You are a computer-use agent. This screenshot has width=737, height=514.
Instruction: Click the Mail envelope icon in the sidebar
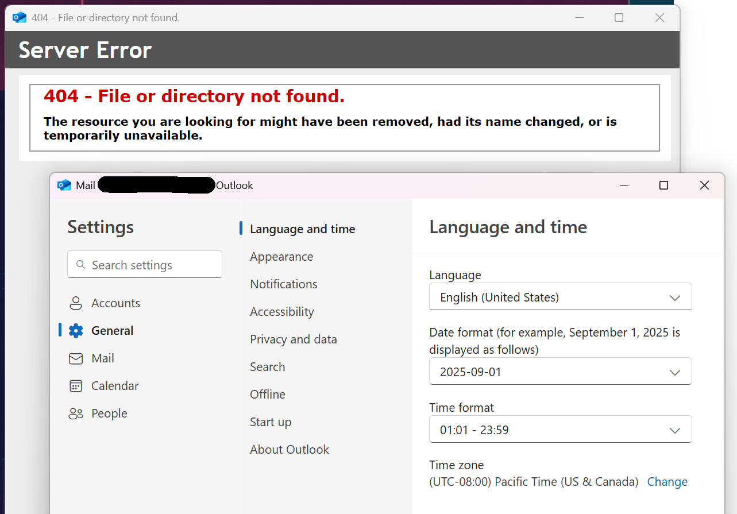(76, 358)
